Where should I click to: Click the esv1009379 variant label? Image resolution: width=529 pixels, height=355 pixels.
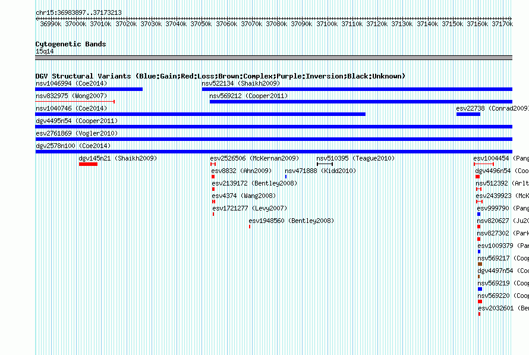click(x=503, y=246)
